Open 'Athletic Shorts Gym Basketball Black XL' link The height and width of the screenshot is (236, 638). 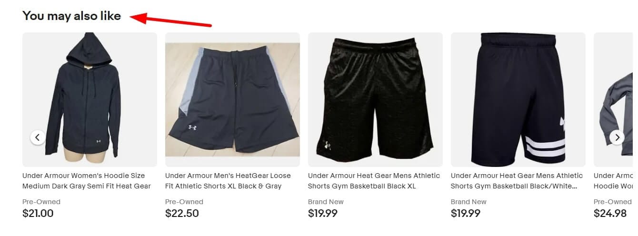[374, 181]
